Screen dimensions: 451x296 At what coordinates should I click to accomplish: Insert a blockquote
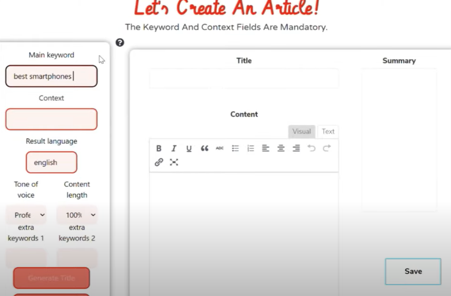[205, 148]
